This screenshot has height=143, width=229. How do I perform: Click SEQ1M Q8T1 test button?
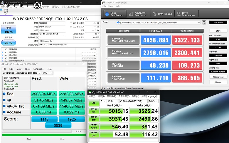(94, 111)
